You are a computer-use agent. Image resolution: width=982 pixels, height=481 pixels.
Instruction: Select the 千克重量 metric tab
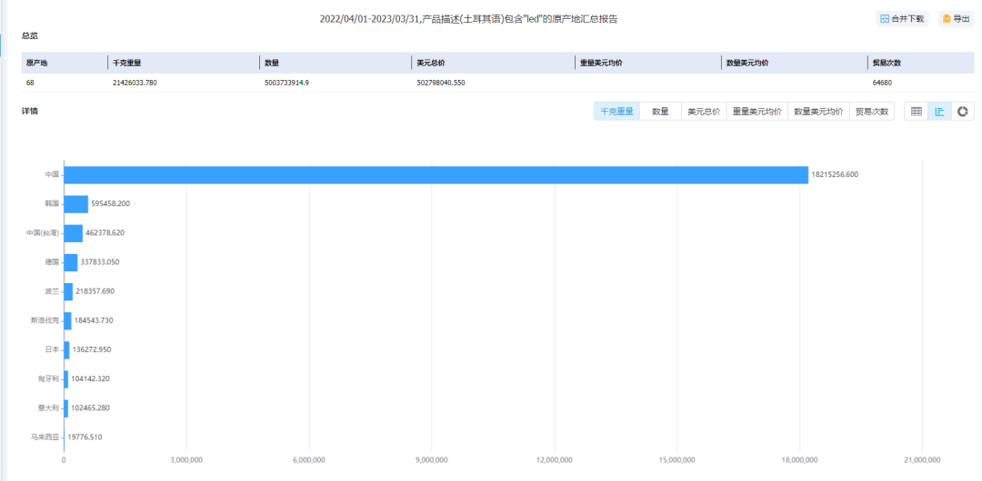(617, 112)
